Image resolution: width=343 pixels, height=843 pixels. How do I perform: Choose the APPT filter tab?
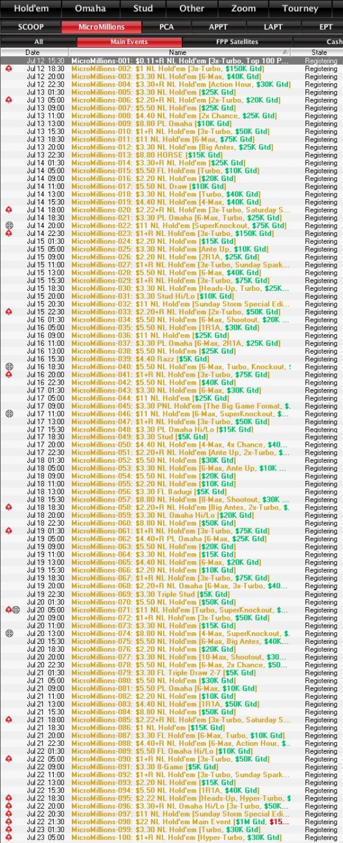pyautogui.click(x=217, y=27)
